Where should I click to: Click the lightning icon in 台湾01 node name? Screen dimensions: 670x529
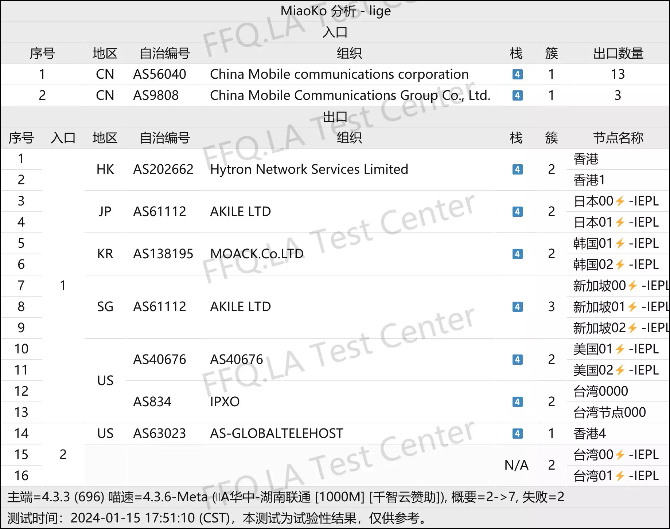[x=620, y=476]
